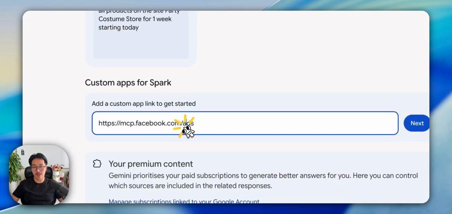Click the 'Custom apps for Spark' heading

point(128,83)
